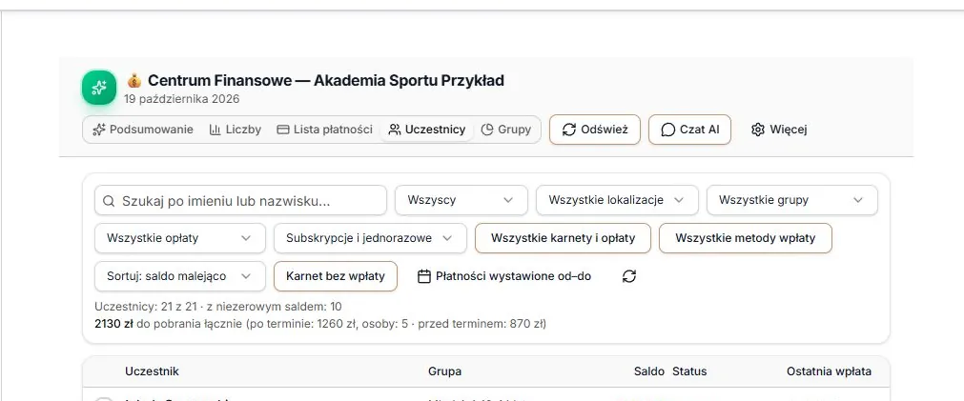Open Płatności wystawione od–do date picker
The image size is (964, 401).
point(504,276)
